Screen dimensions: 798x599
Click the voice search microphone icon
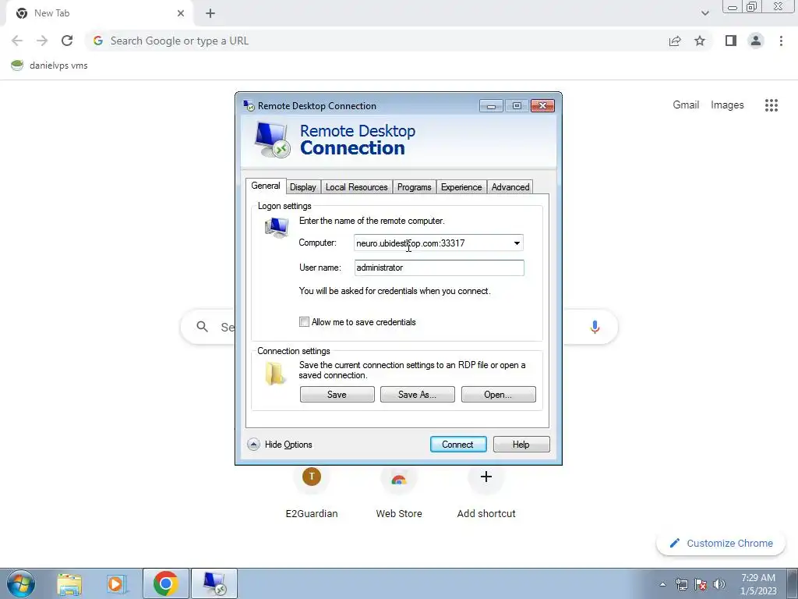click(595, 327)
